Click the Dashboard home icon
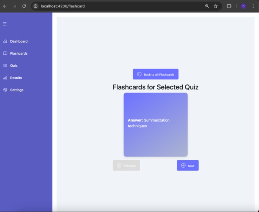This screenshot has height=212, width=259. (5, 41)
